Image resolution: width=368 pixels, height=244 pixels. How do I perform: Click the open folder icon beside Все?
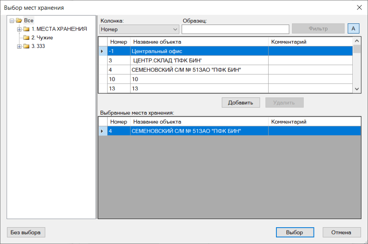(x=19, y=20)
